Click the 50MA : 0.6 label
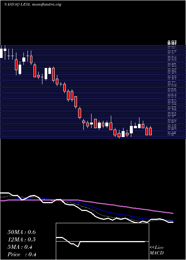The width and height of the screenshot is (186, 260). (x=22, y=232)
